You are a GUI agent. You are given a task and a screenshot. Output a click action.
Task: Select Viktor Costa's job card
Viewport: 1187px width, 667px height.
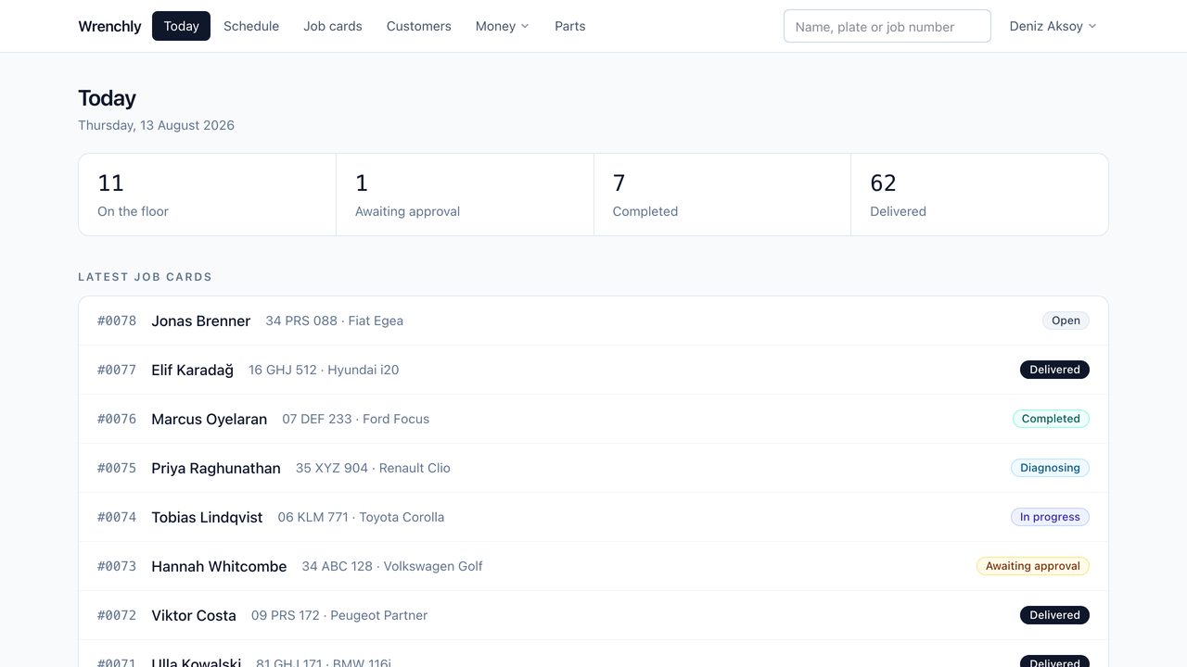coord(593,615)
